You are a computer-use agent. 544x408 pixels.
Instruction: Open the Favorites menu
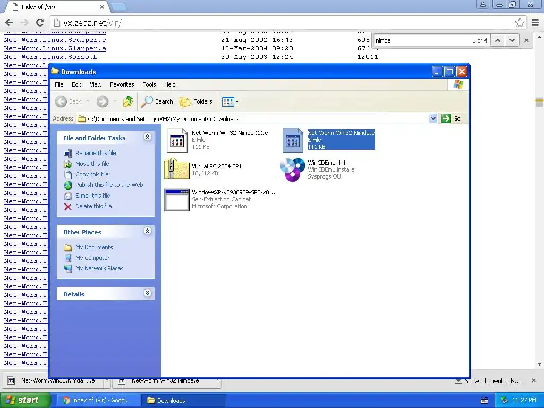122,84
